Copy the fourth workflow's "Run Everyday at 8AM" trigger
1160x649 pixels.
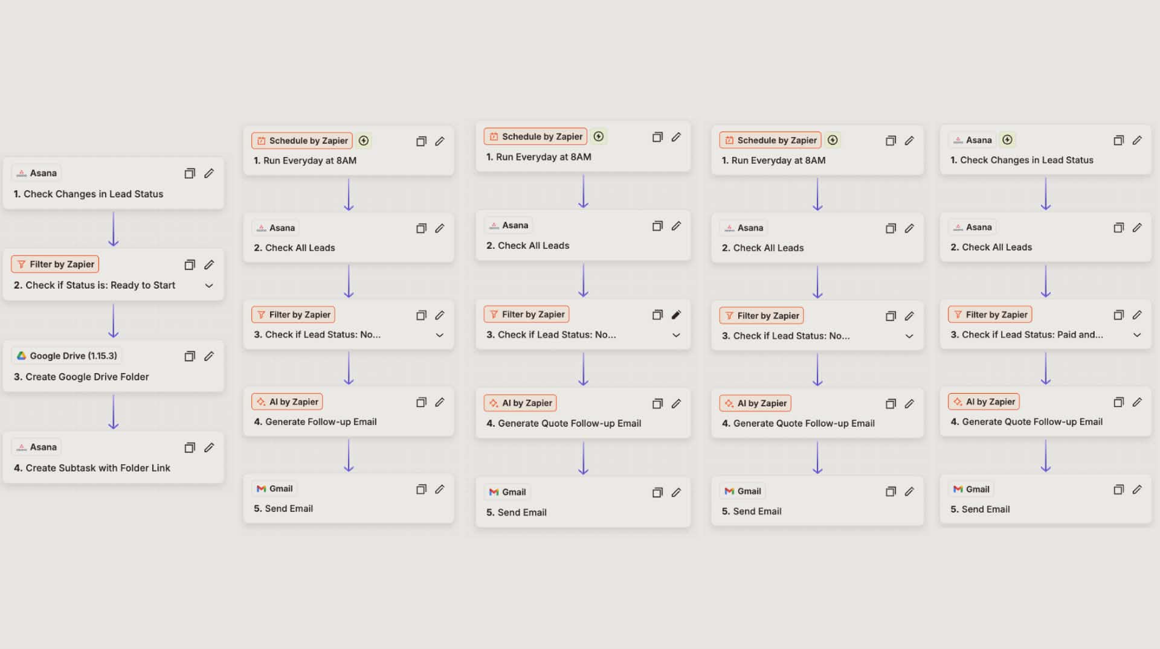(x=891, y=140)
